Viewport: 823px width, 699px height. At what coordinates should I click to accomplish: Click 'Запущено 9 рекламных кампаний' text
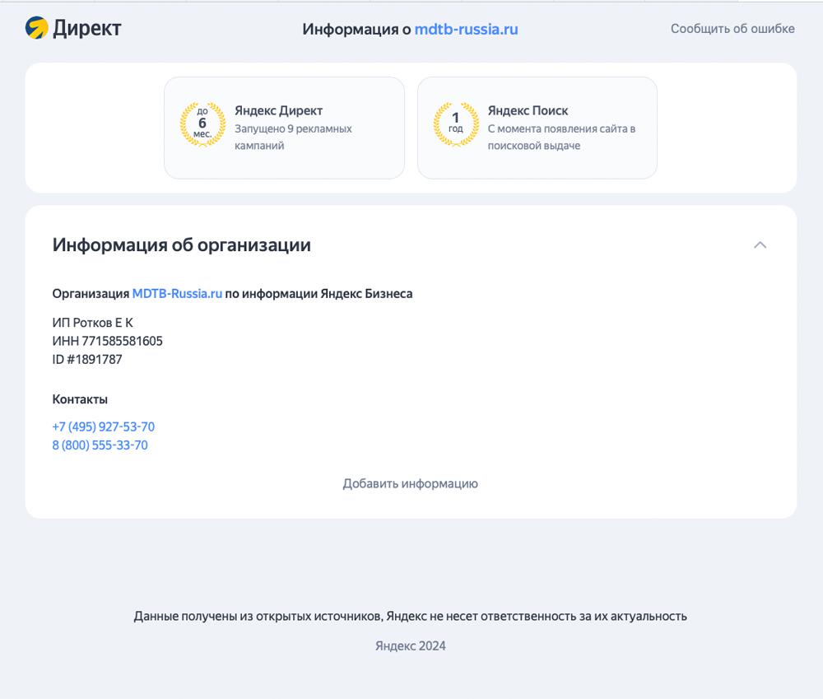point(293,137)
